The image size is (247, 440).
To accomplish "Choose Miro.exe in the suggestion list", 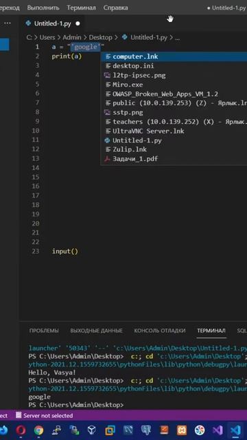I will 174,85.
